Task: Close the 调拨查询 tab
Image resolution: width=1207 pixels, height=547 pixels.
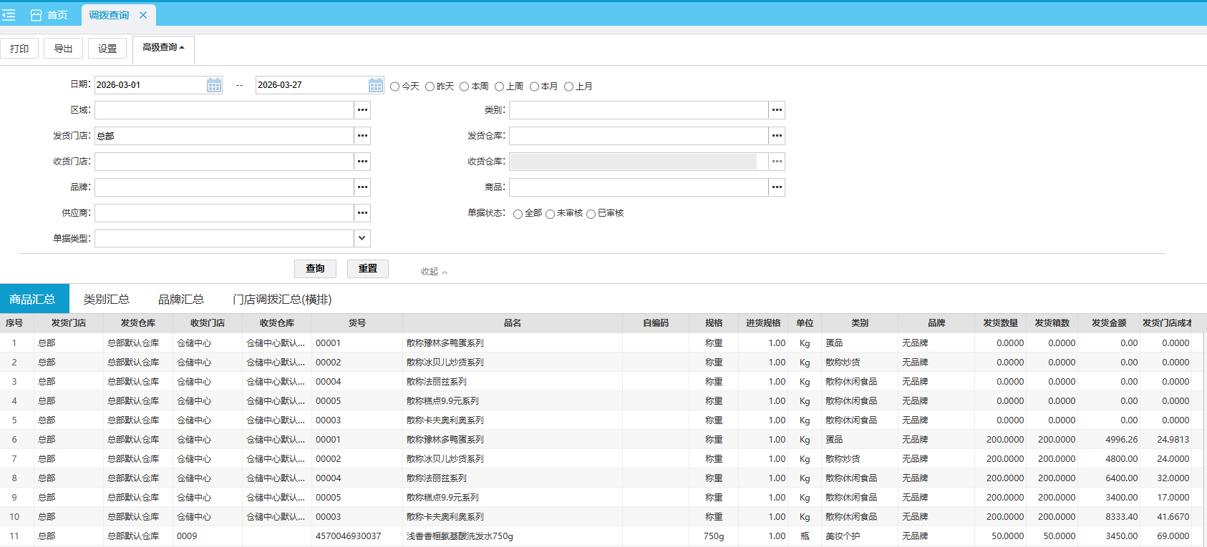Action: click(x=143, y=15)
